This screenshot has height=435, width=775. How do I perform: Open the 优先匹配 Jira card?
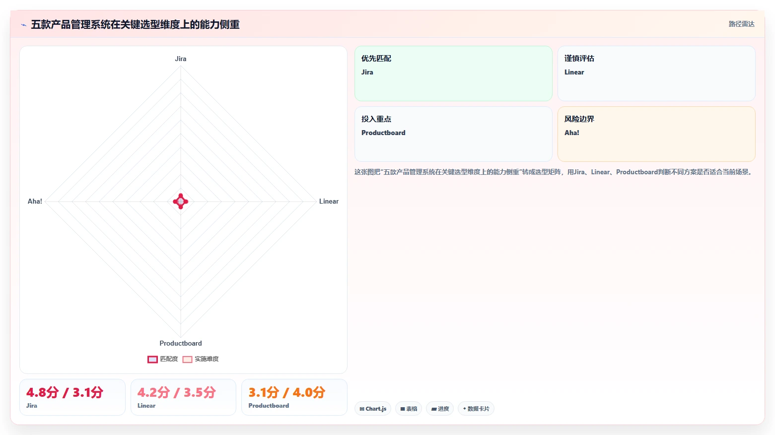[453, 73]
